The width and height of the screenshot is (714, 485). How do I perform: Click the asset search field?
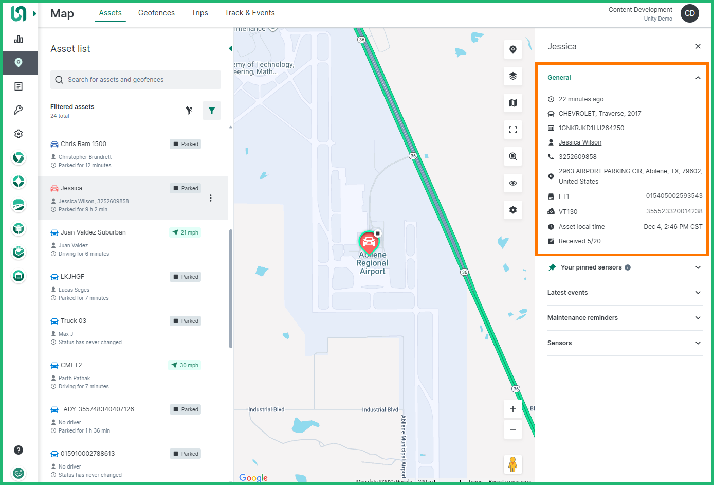pyautogui.click(x=136, y=80)
